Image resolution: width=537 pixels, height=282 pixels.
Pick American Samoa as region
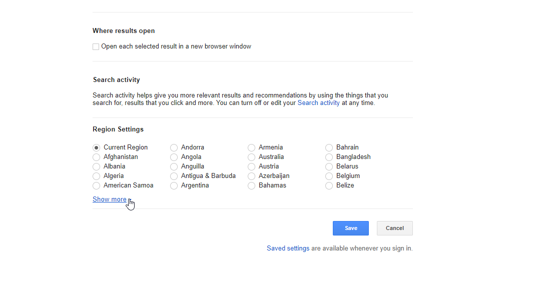point(96,185)
